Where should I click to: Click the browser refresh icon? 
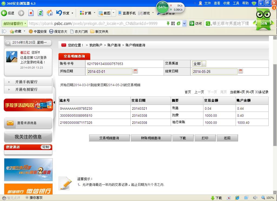tap(40, 13)
